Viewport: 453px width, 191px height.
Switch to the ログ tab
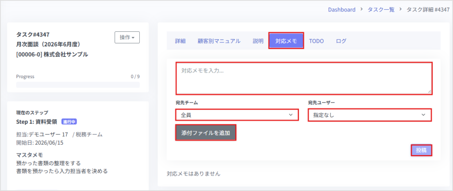(341, 41)
